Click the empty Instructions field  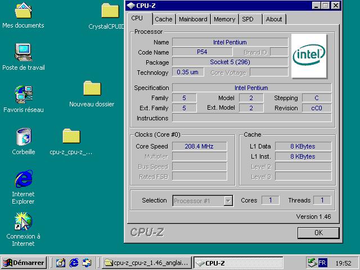point(251,118)
